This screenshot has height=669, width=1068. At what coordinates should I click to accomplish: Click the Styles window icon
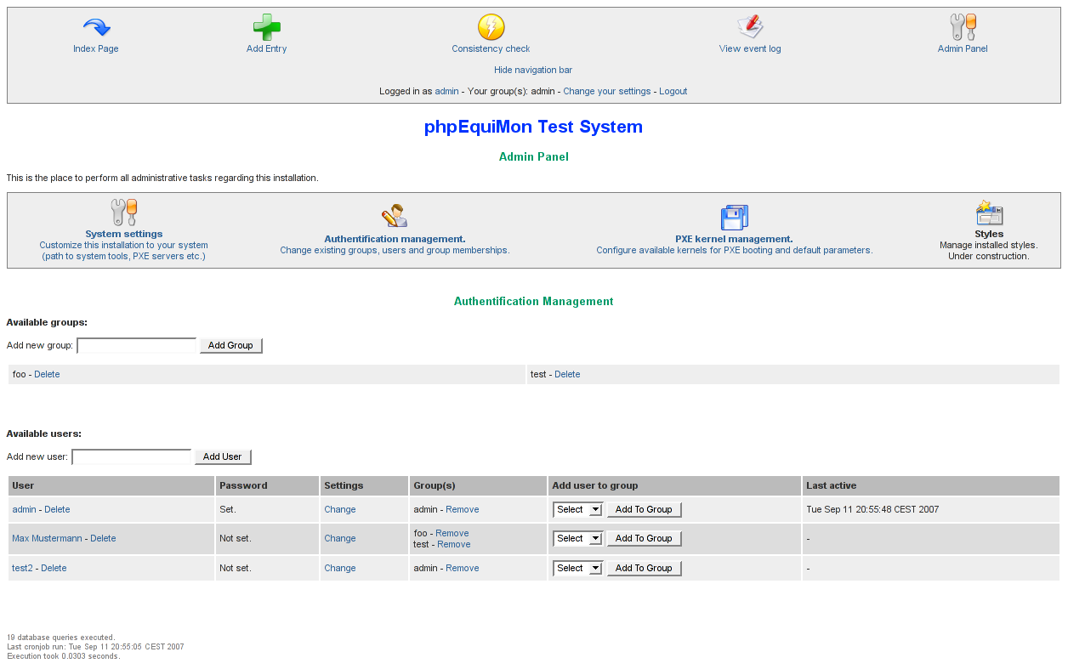[989, 213]
